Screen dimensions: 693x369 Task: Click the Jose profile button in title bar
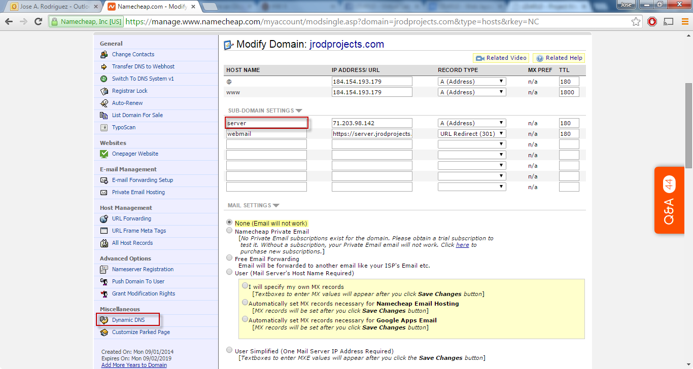point(626,4)
